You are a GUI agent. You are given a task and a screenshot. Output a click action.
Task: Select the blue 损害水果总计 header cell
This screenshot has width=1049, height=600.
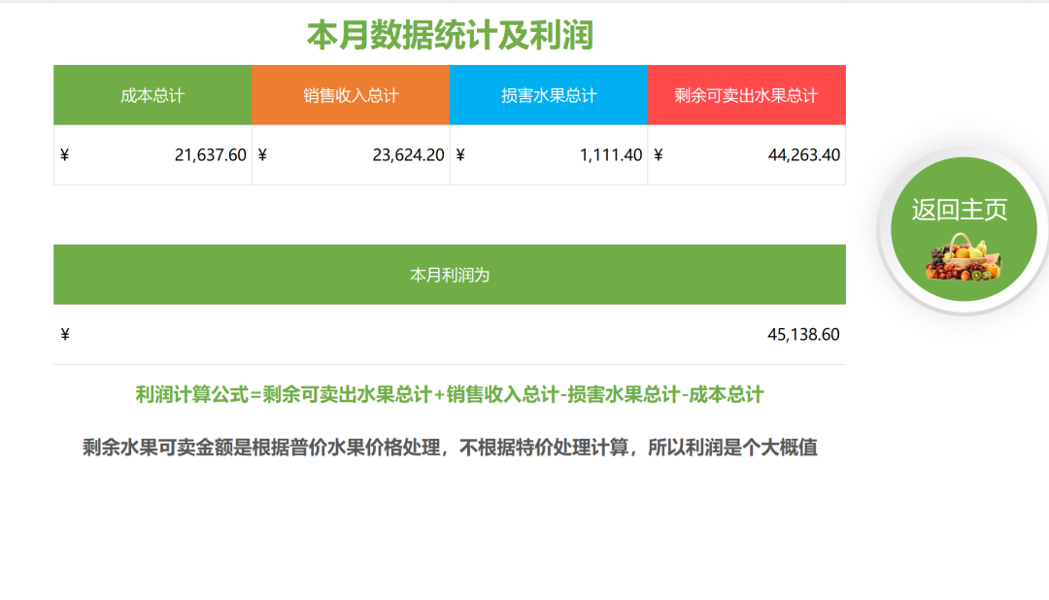click(549, 95)
